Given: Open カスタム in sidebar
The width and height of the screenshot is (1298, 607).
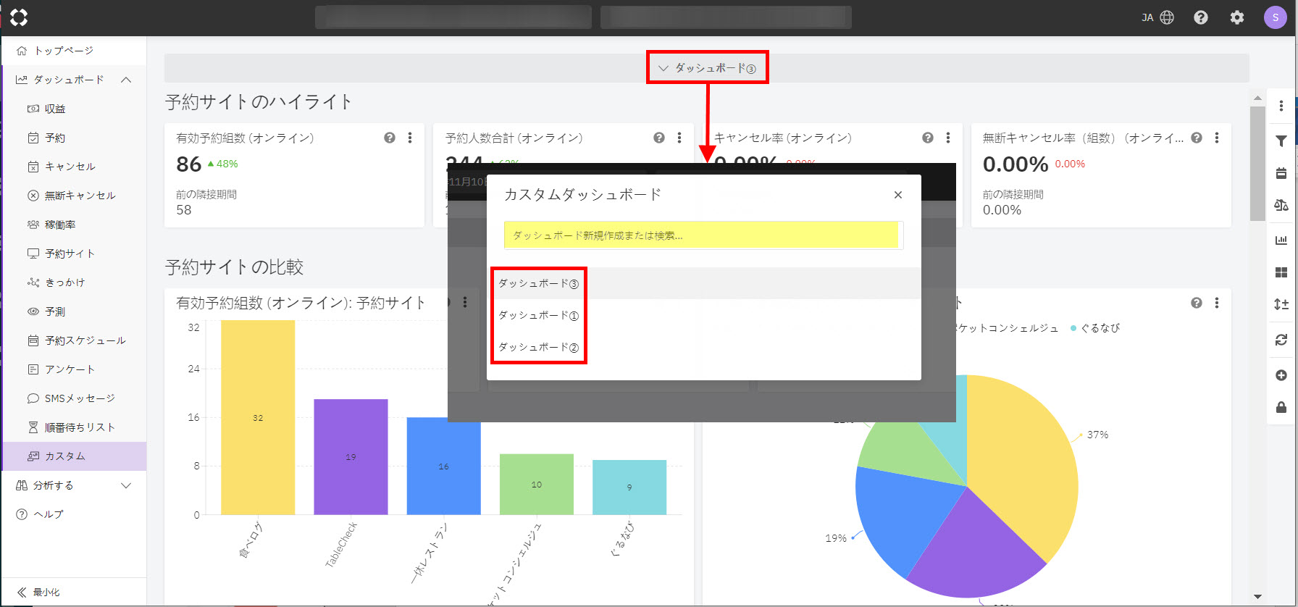Looking at the screenshot, I should click(74, 456).
